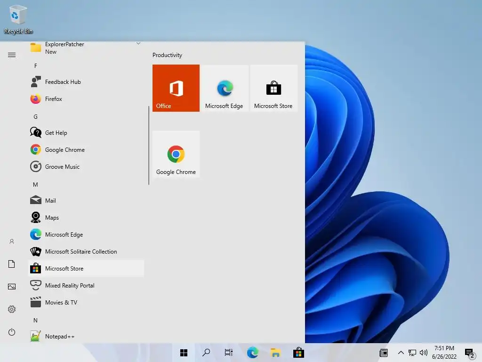
Task: Click the Power button icon
Action: click(12, 332)
